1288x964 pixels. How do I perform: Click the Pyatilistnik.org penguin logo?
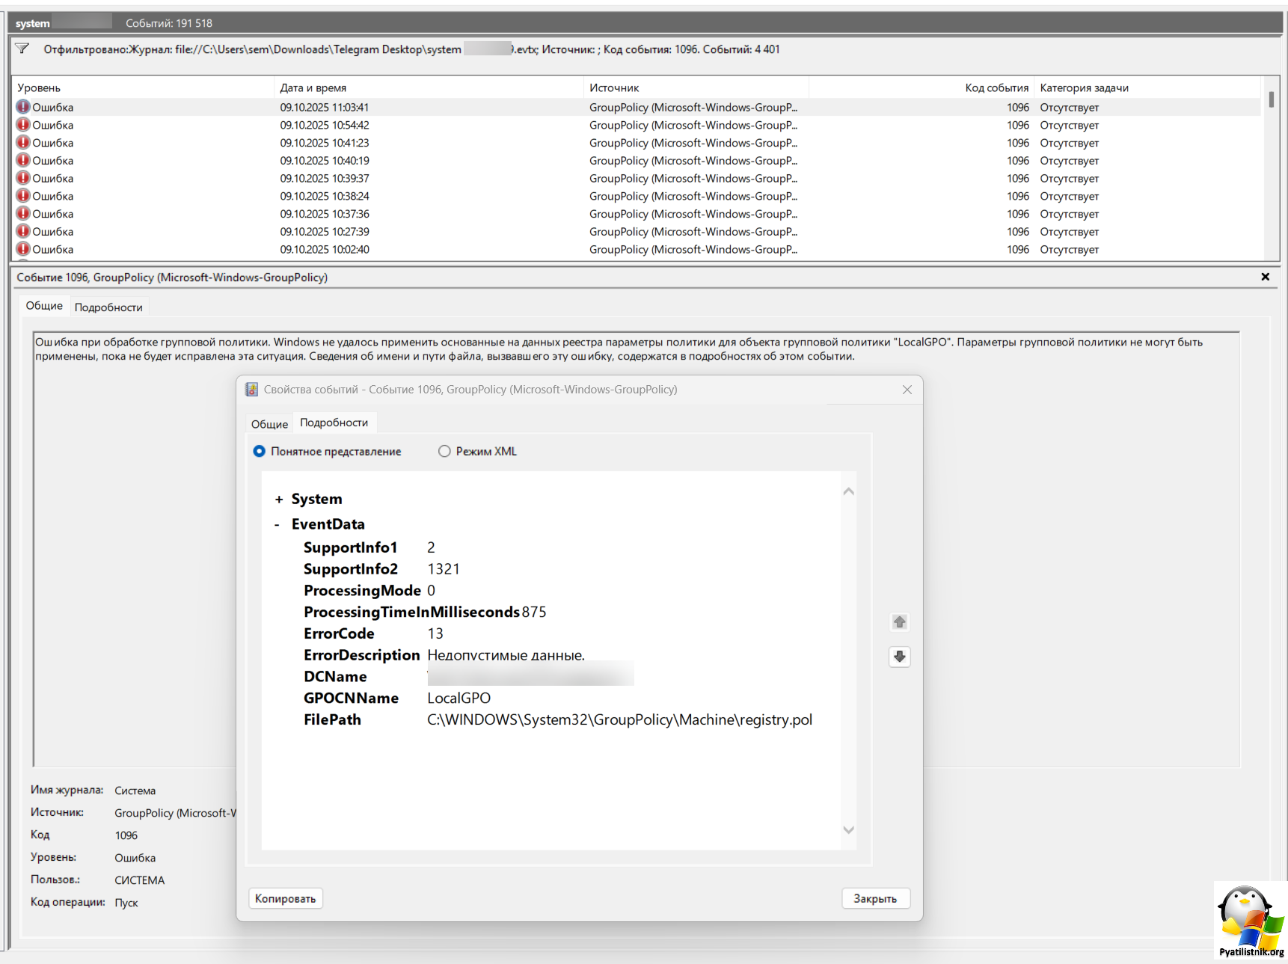click(x=1250, y=921)
